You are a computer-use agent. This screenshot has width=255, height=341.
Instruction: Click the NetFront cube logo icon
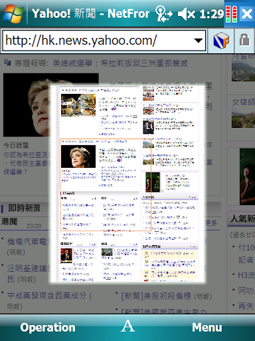pyautogui.click(x=221, y=41)
